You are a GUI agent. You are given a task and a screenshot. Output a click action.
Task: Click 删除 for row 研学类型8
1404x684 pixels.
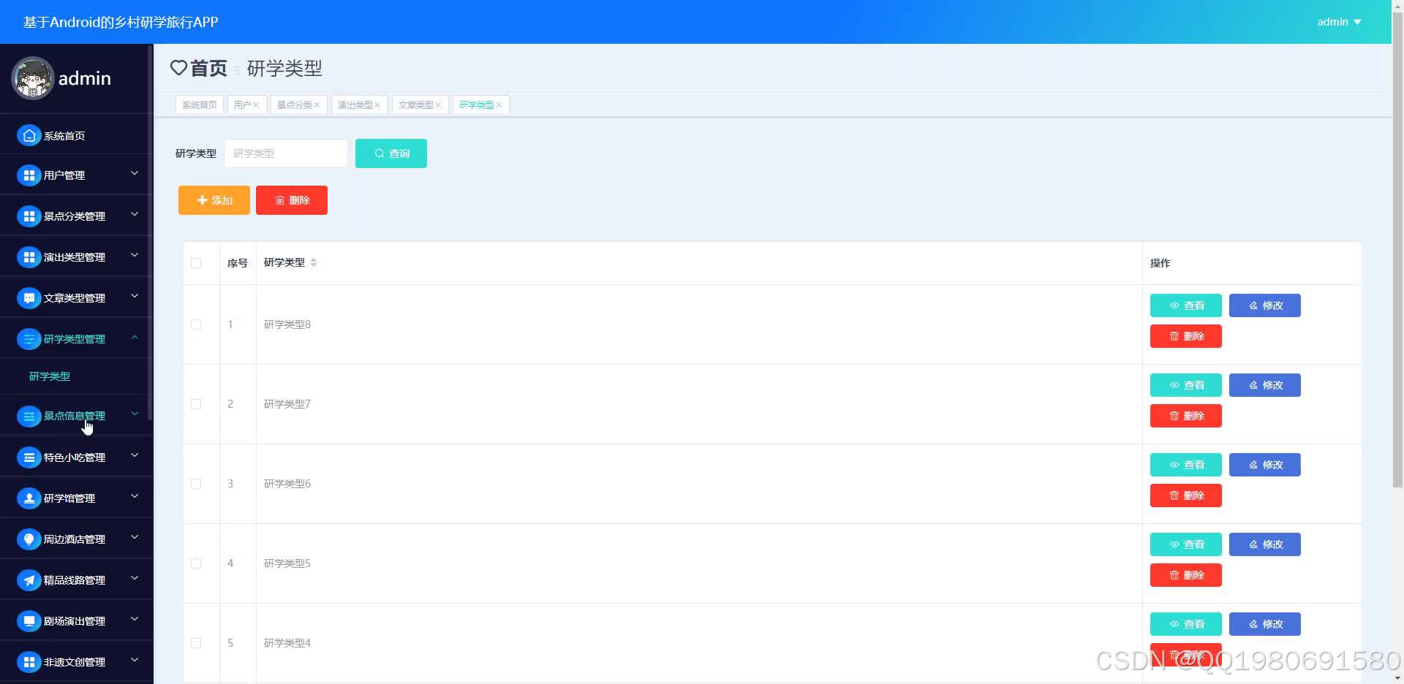click(x=1186, y=336)
